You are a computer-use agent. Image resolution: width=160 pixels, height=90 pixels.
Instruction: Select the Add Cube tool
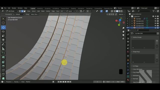[3, 53]
